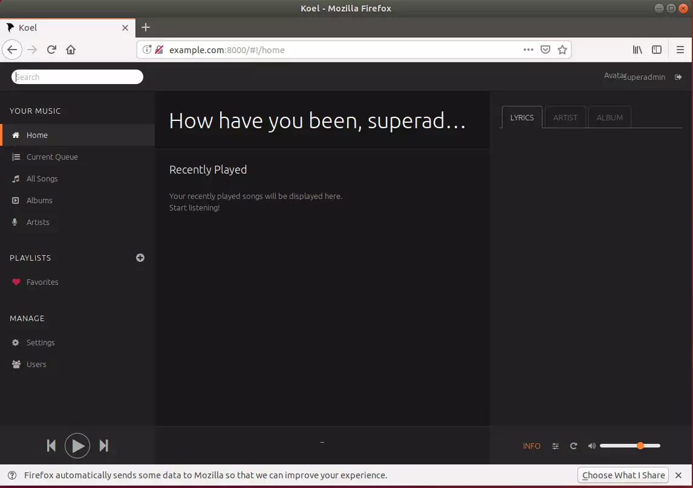Open Settings under Manage

(x=78, y=343)
